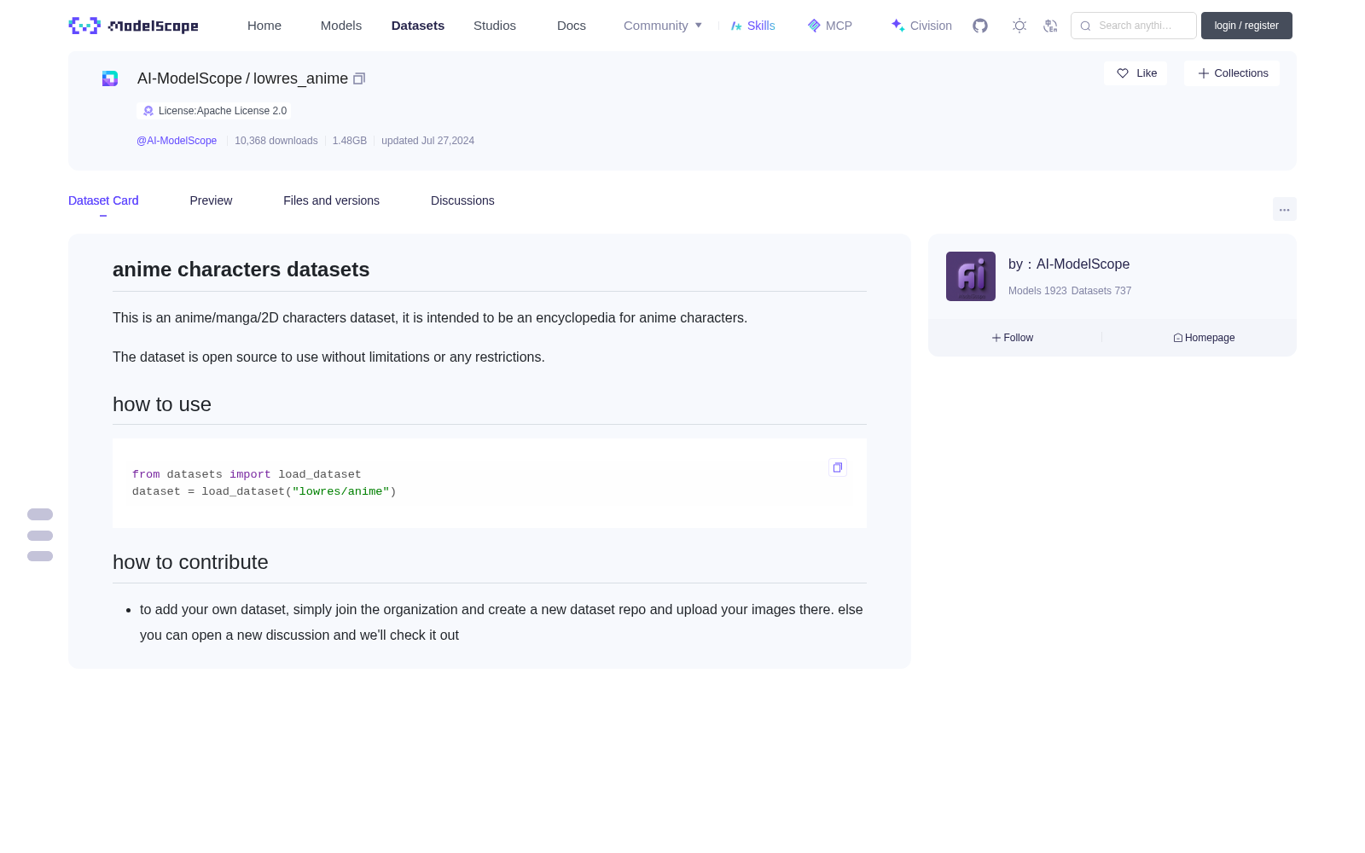Open Skills in the top navigation
Viewport: 1365px width, 853px height.
click(753, 26)
